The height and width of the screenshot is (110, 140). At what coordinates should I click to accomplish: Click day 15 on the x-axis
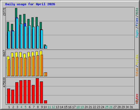[x=66, y=107]
